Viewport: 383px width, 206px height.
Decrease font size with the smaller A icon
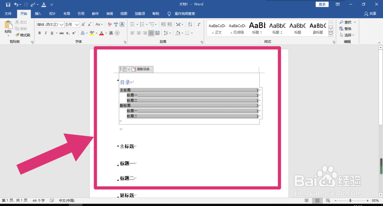tap(89, 24)
